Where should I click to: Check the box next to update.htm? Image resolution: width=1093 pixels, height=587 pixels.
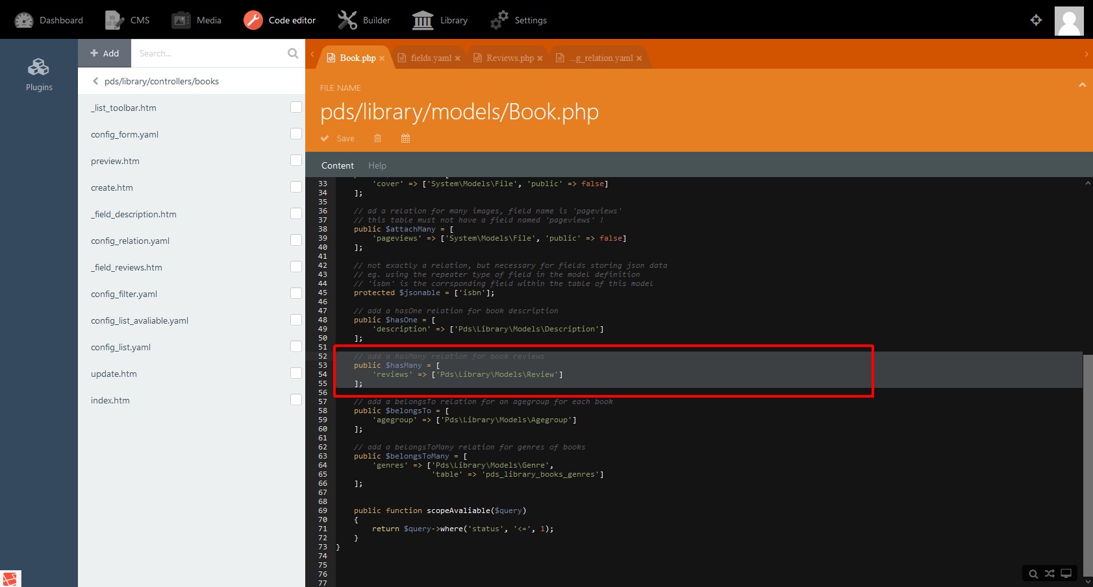pyautogui.click(x=296, y=373)
